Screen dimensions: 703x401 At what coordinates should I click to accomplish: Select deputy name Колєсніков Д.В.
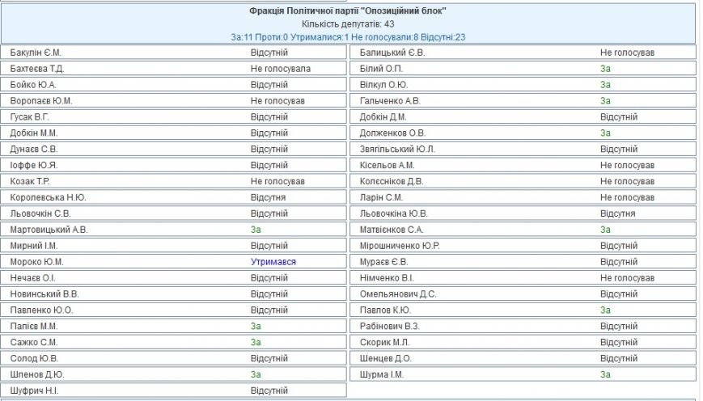tap(392, 182)
